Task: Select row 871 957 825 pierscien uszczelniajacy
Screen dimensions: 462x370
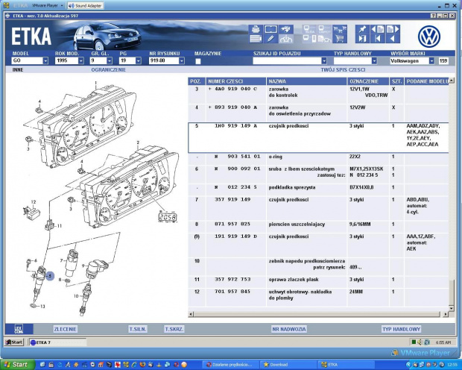Action: (318, 227)
